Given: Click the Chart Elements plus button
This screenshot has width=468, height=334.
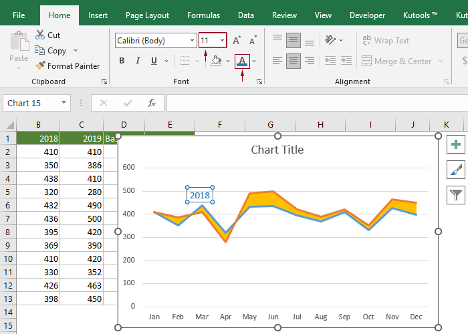Looking at the screenshot, I should point(457,145).
